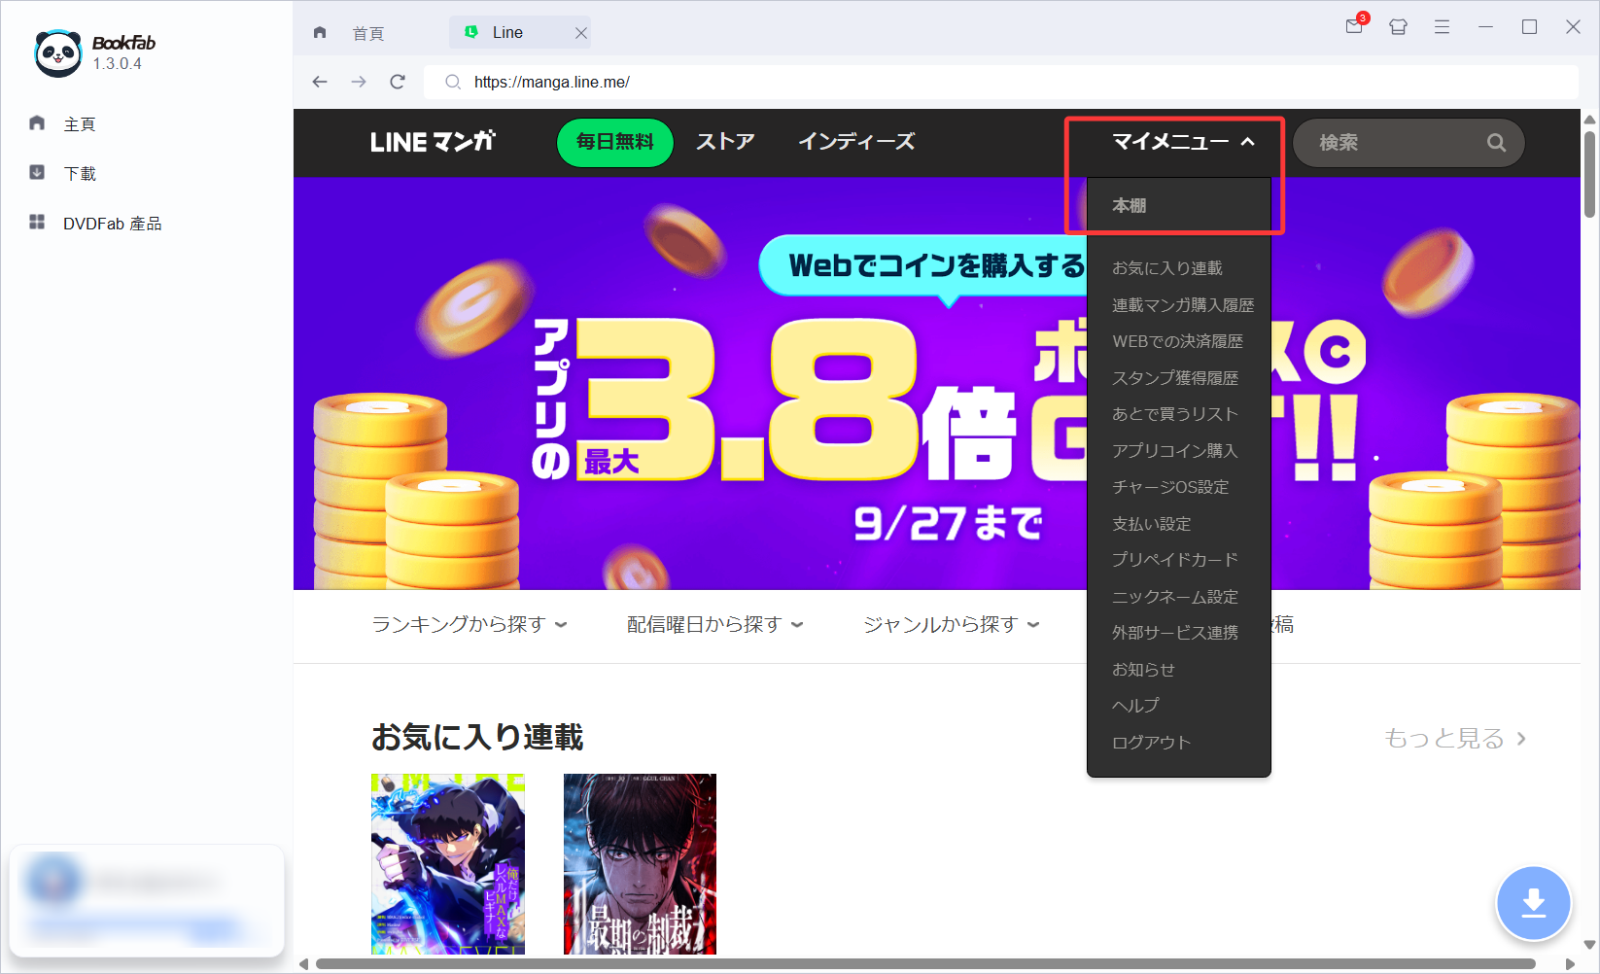Close the Line tab
1600x974 pixels.
(580, 33)
